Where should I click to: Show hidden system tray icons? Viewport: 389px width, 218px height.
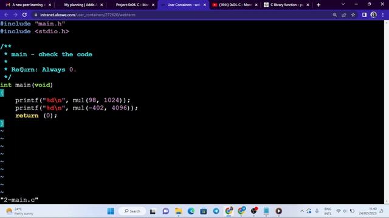(x=302, y=211)
